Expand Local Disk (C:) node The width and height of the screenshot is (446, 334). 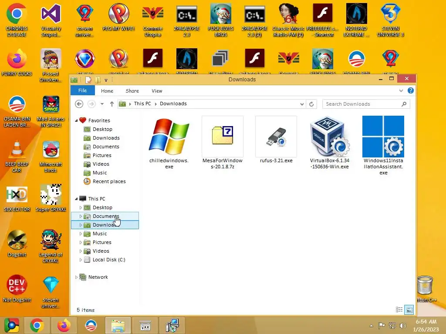point(81,260)
